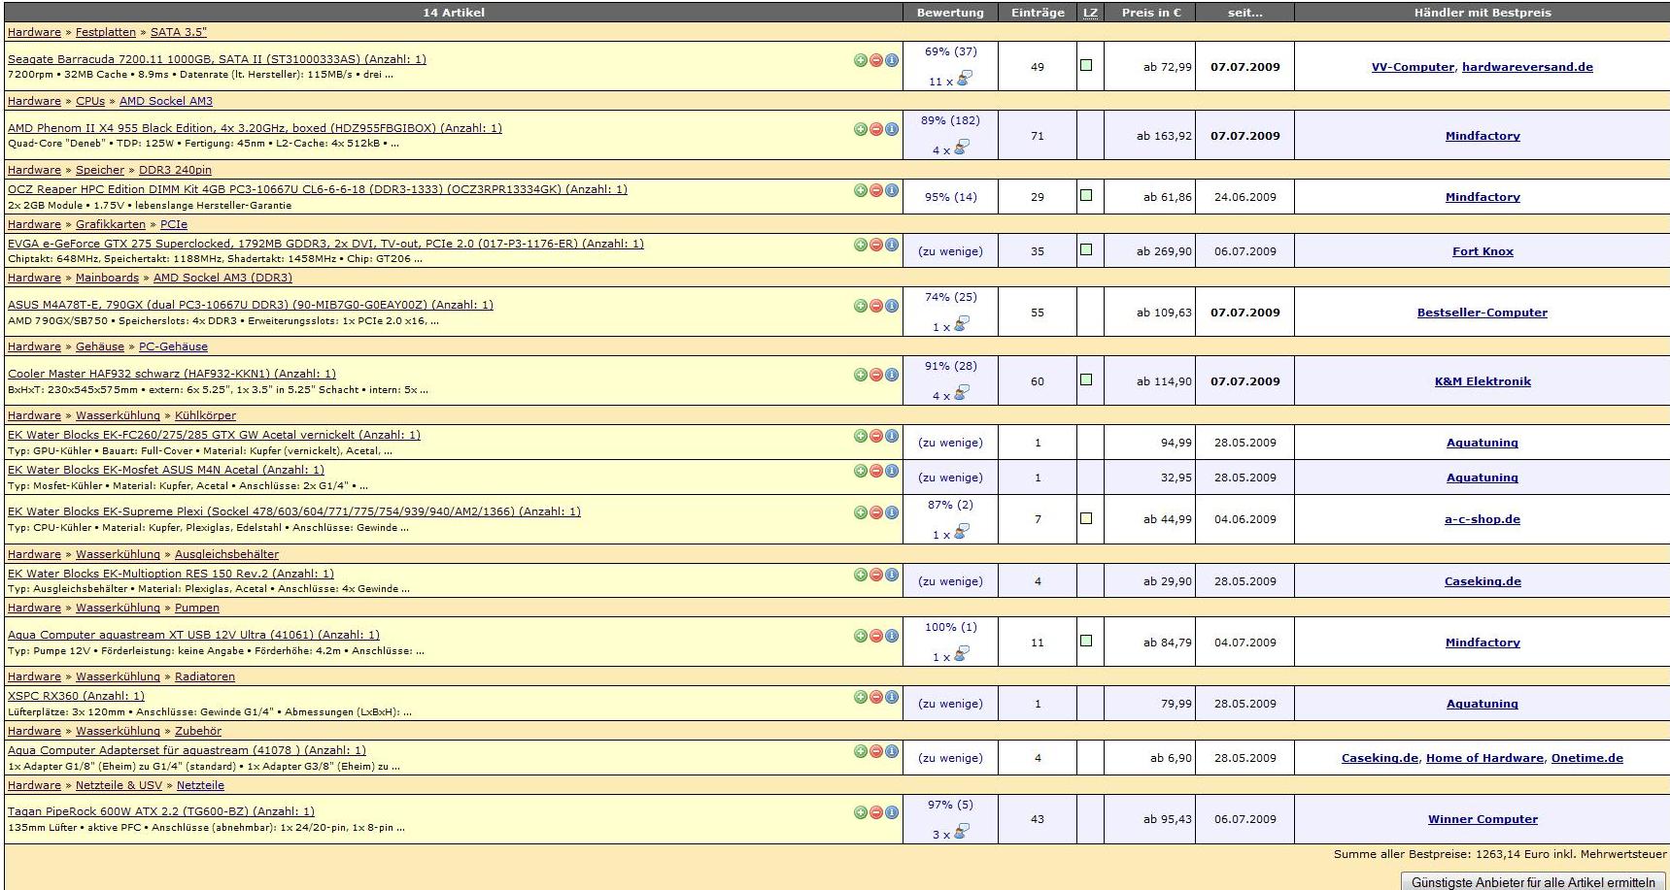The width and height of the screenshot is (1670, 890).
Task: Click the 'Preis in €' column header
Action: (x=1151, y=13)
